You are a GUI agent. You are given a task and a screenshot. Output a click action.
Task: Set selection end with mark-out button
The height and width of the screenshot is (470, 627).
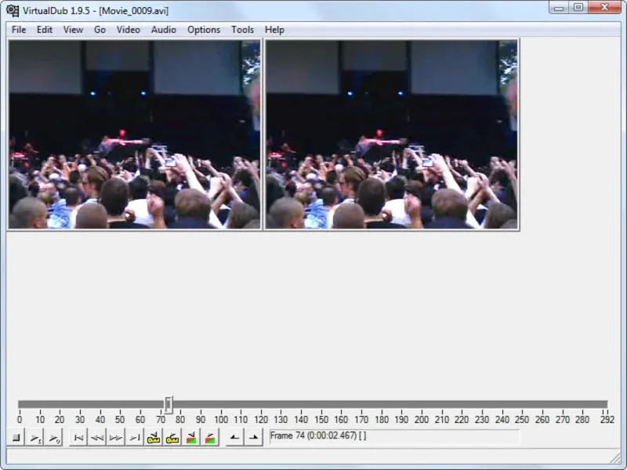point(253,438)
